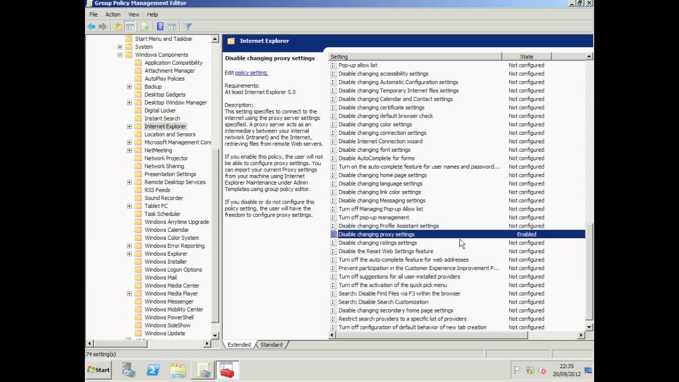This screenshot has width=679, height=382.
Task: Expand the Remote Desktop Services node
Action: pyautogui.click(x=129, y=182)
